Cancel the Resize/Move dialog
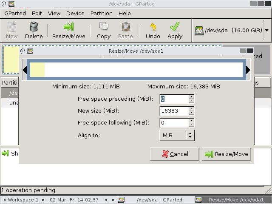272x204 pixels. pyautogui.click(x=175, y=154)
